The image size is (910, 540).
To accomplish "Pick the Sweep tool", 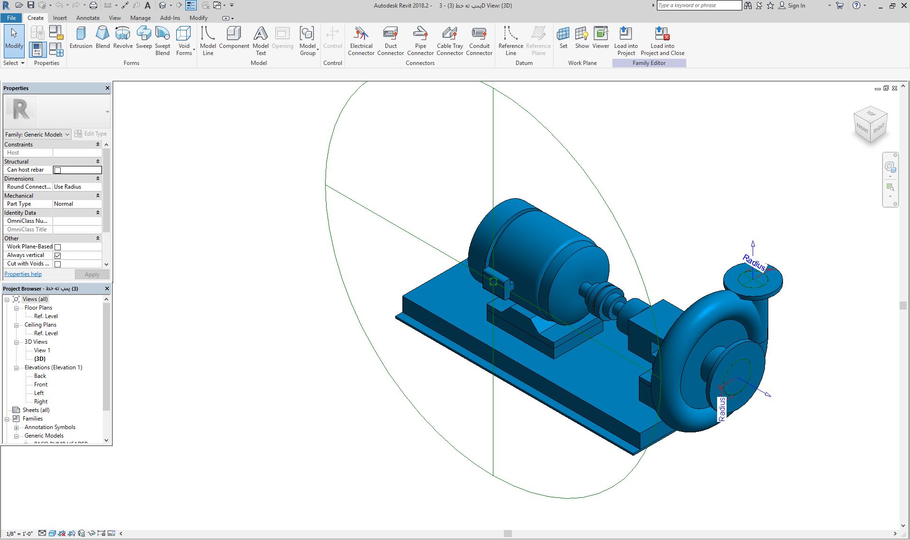I will [x=144, y=38].
